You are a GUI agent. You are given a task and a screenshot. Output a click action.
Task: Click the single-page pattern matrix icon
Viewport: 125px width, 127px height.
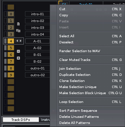pyautogui.click(x=18, y=24)
